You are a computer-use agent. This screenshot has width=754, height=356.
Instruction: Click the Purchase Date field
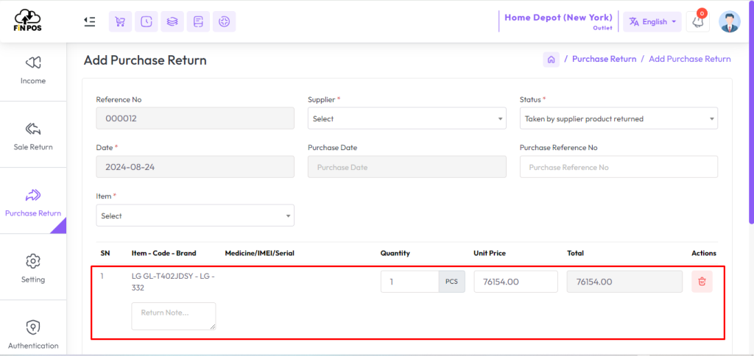(406, 167)
